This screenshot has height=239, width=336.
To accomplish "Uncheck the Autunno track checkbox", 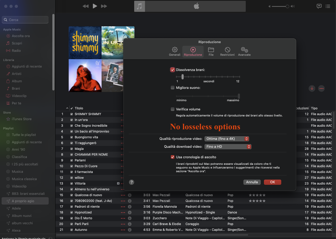I will click(72, 230).
